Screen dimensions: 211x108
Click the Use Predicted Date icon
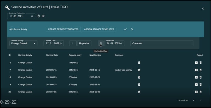click(101, 43)
